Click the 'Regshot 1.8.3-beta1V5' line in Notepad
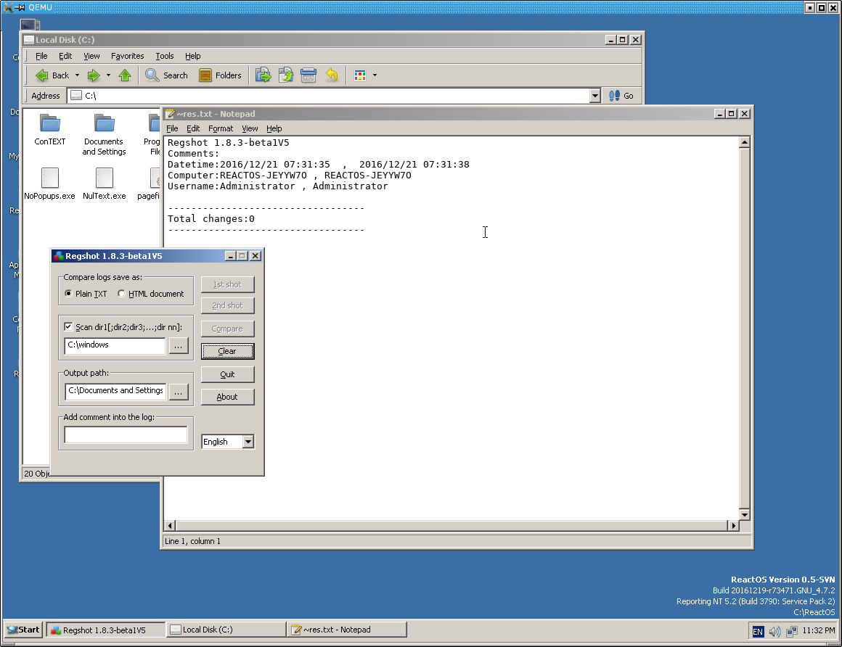Viewport: 842px width, 647px height. [228, 143]
